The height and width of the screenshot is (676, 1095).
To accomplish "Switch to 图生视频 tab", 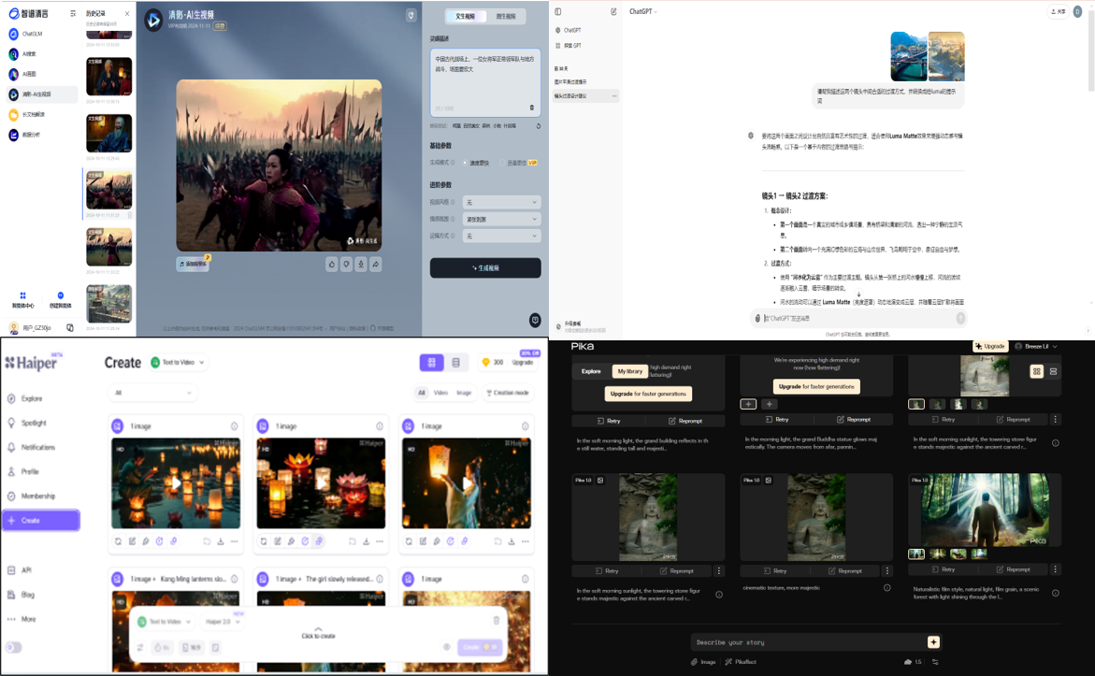I will point(506,17).
